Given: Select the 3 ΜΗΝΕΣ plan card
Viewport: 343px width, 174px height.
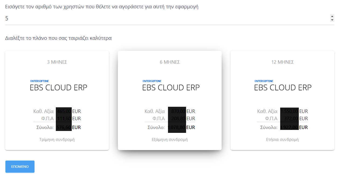Looking at the screenshot, I should pyautogui.click(x=57, y=100).
